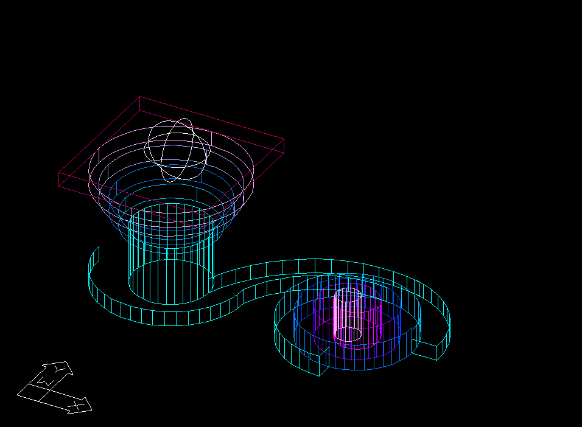The height and width of the screenshot is (427, 582).
Task: Pick the right corner of the red slab
Action: click(x=284, y=139)
